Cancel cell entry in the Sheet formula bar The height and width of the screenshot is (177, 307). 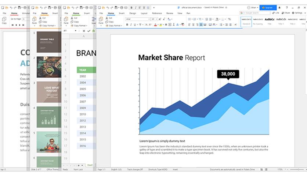click(84, 31)
